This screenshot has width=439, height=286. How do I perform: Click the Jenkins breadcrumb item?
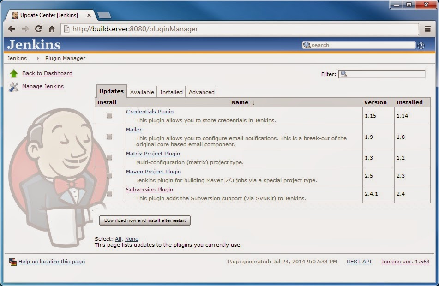click(17, 58)
